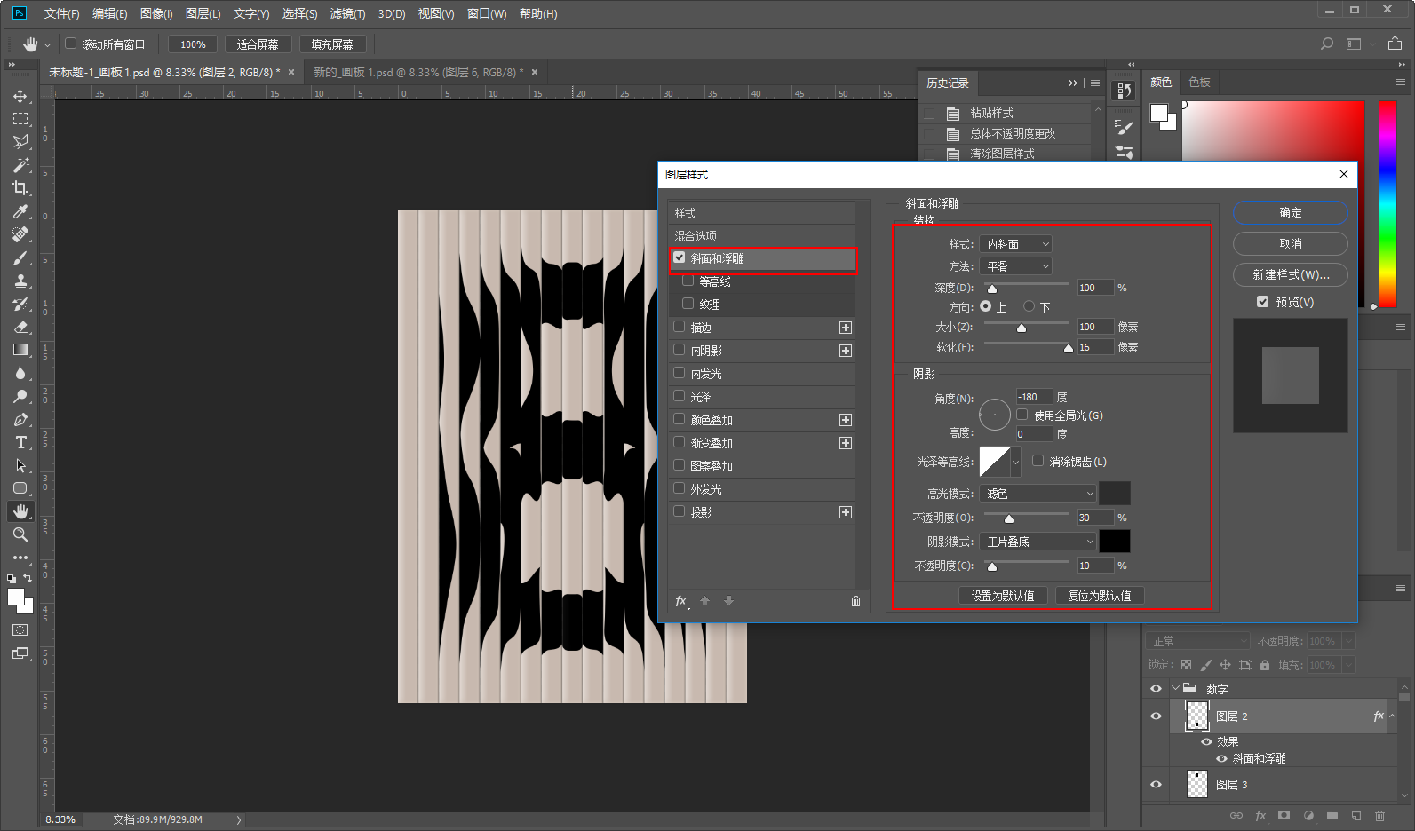
Task: Select the Gradient tool
Action: pyautogui.click(x=20, y=350)
